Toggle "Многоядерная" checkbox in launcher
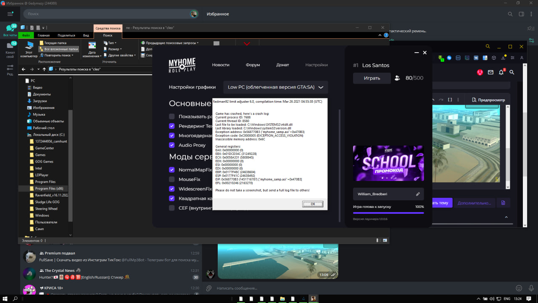The image size is (538, 303). tap(171, 136)
